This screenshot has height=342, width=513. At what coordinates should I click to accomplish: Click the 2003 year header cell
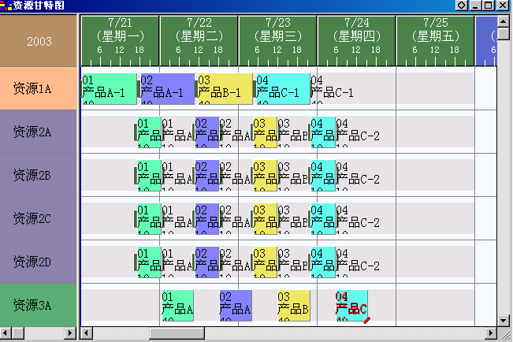click(39, 41)
